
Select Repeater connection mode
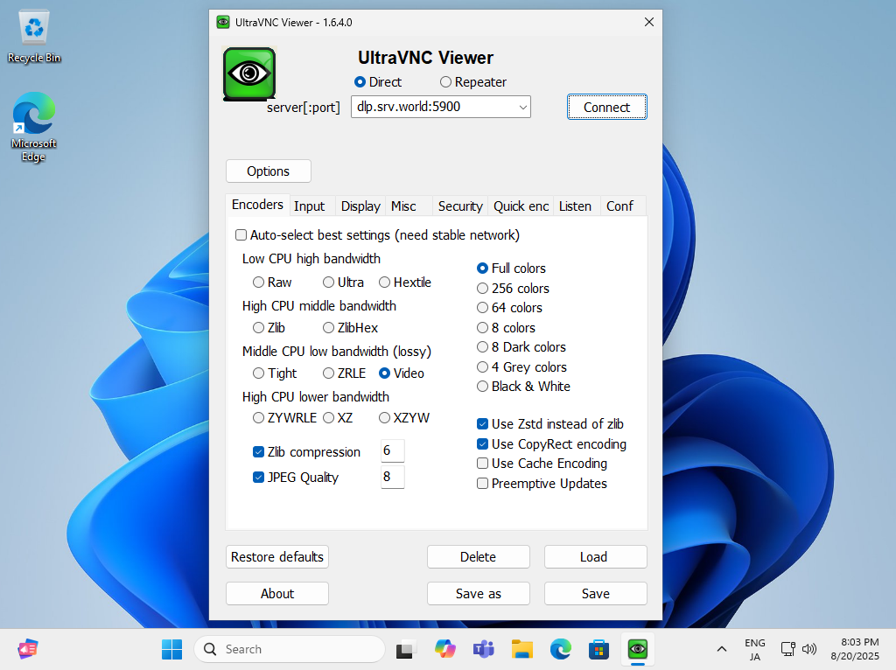click(473, 82)
